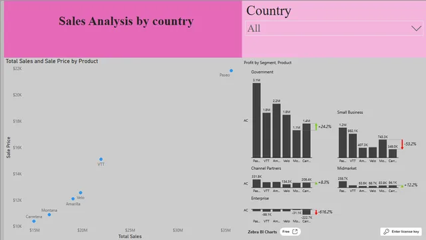The image size is (426, 240).
Task: Click the red -53.2% variance arrow
Action: [x=402, y=144]
